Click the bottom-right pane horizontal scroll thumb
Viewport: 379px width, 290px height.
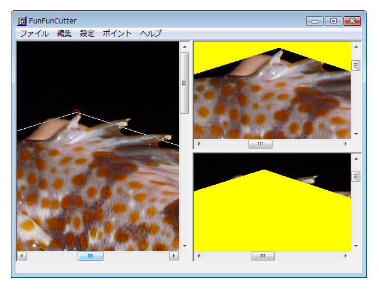click(x=263, y=256)
